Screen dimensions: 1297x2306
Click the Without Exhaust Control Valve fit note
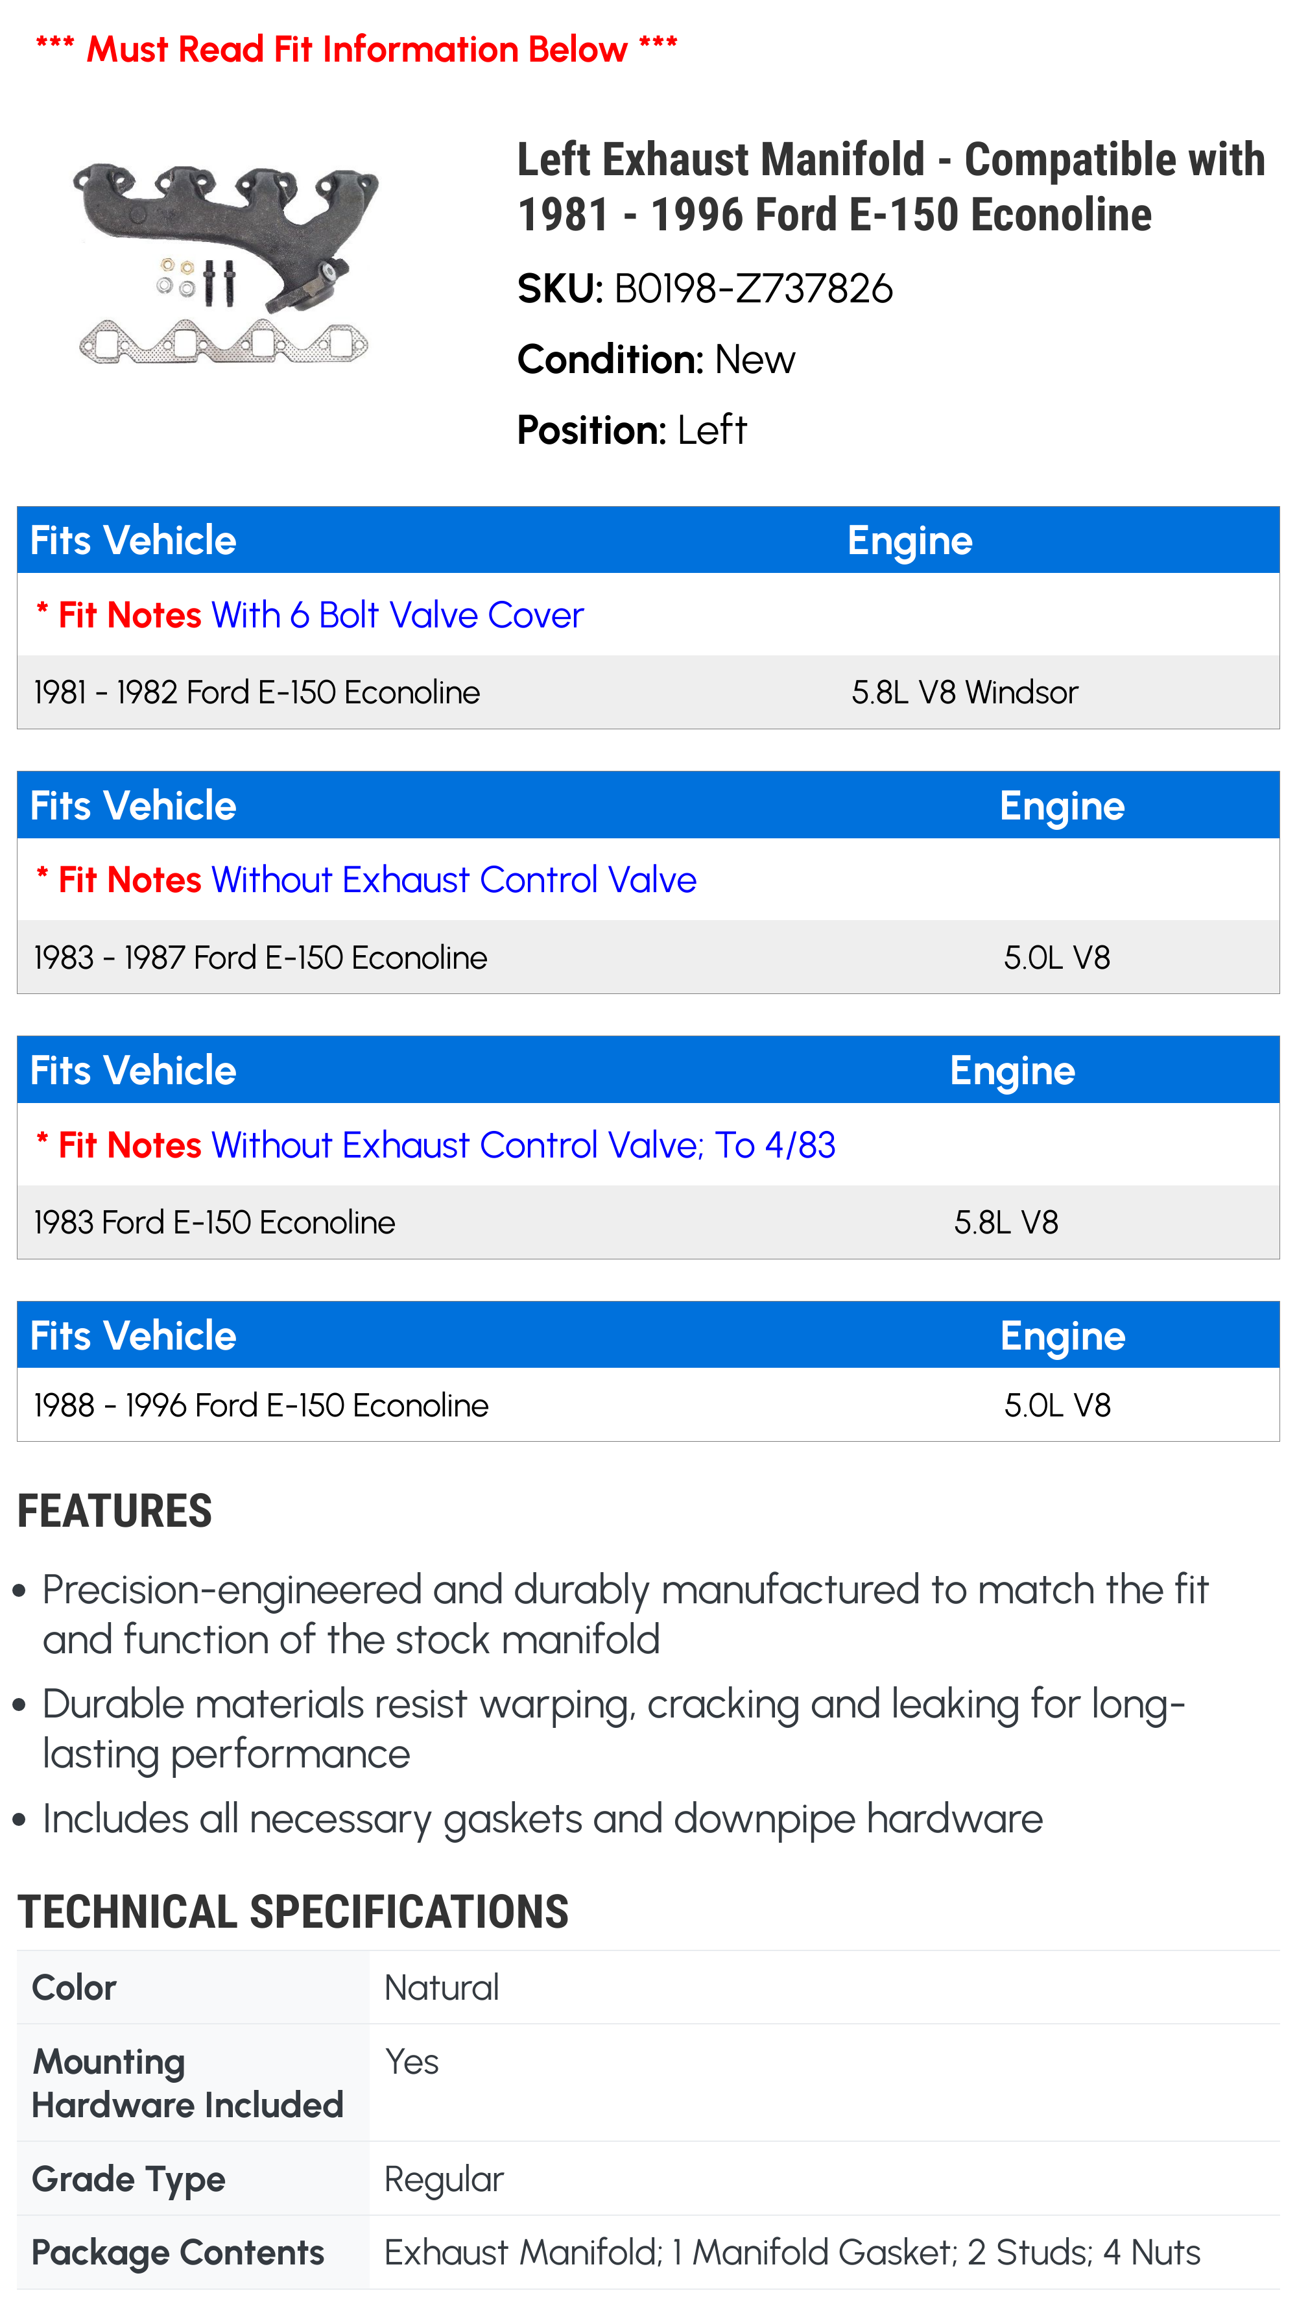[453, 881]
